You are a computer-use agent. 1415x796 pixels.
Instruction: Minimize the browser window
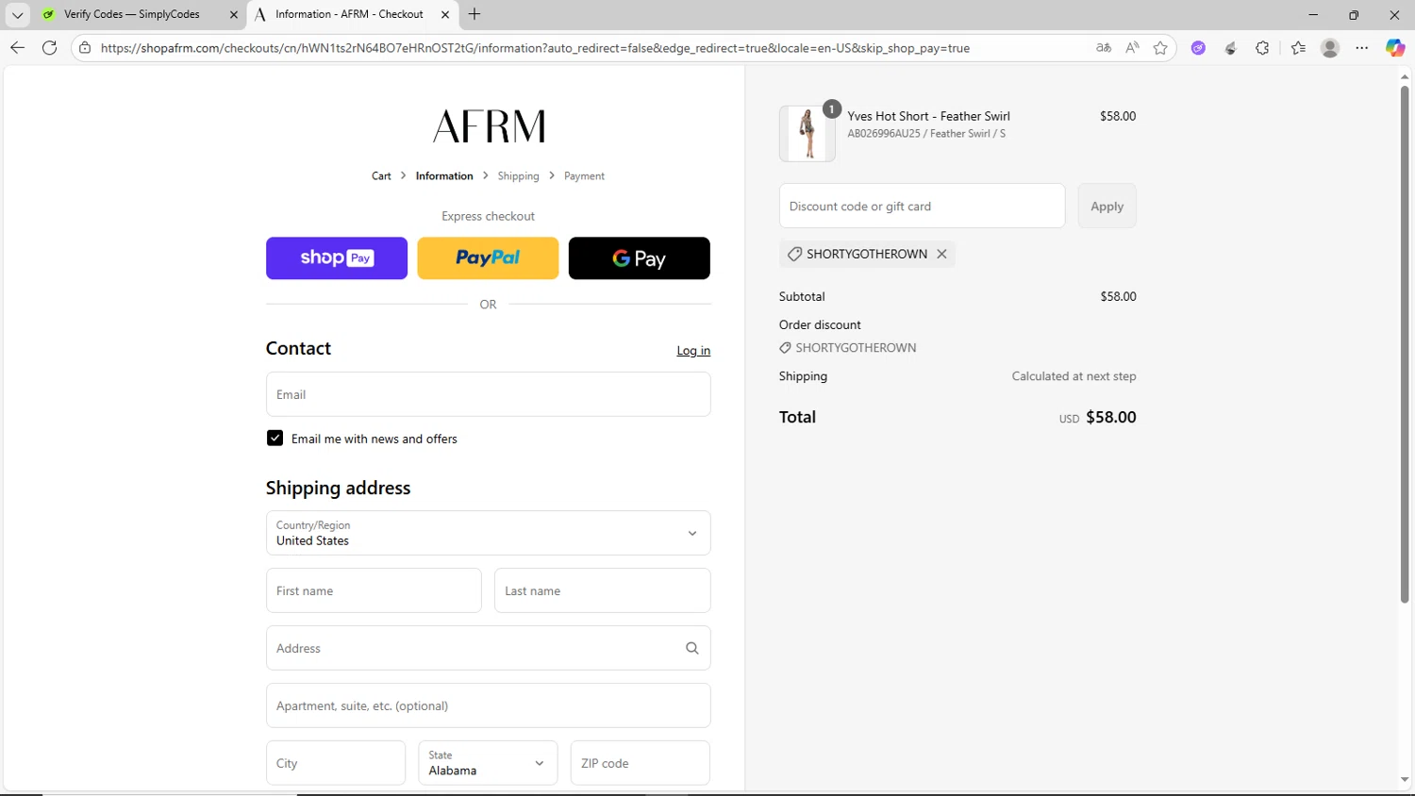pos(1312,14)
